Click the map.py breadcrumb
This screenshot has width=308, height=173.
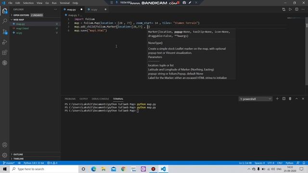(72, 15)
